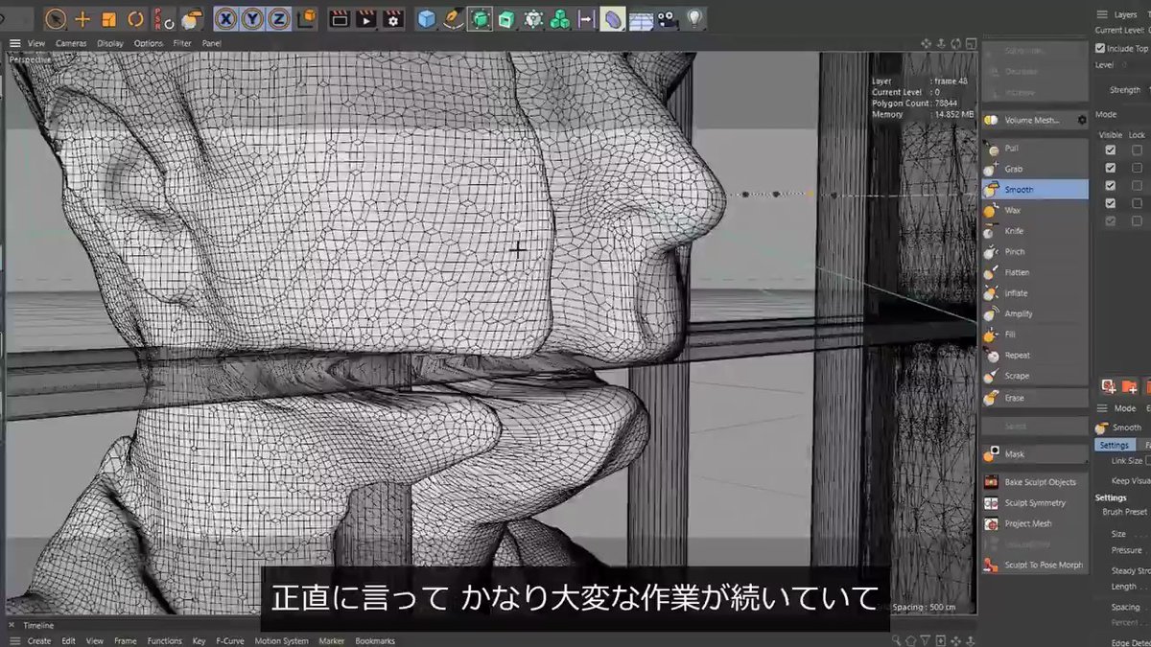Viewport: 1151px width, 647px height.
Task: Select the Rotate tool in the top toolbar
Action: pyautogui.click(x=135, y=18)
